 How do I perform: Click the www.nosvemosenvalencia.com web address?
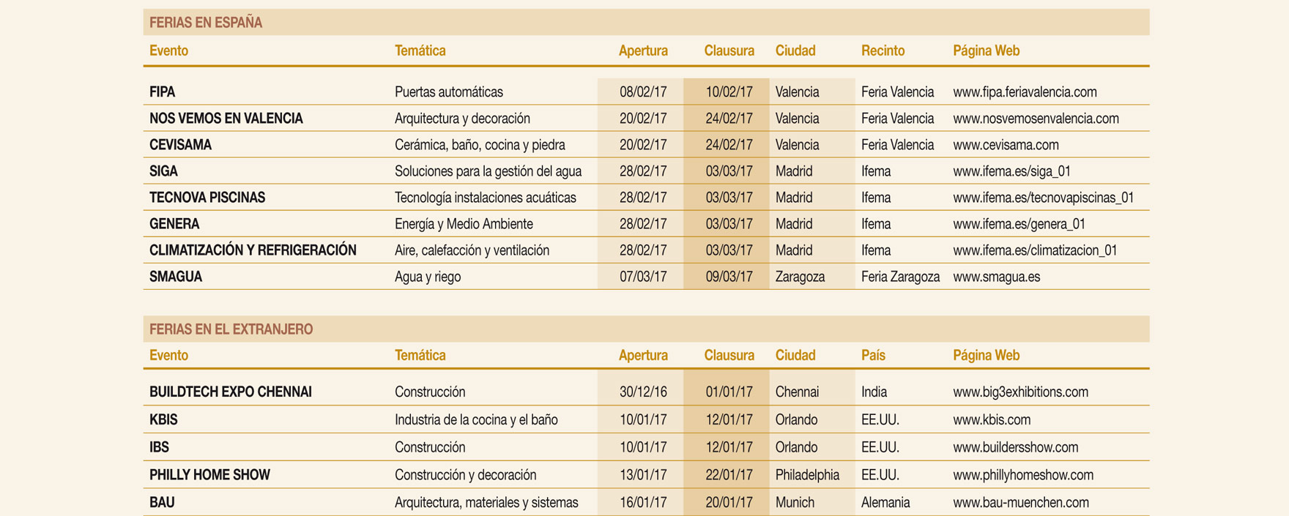coord(1035,119)
